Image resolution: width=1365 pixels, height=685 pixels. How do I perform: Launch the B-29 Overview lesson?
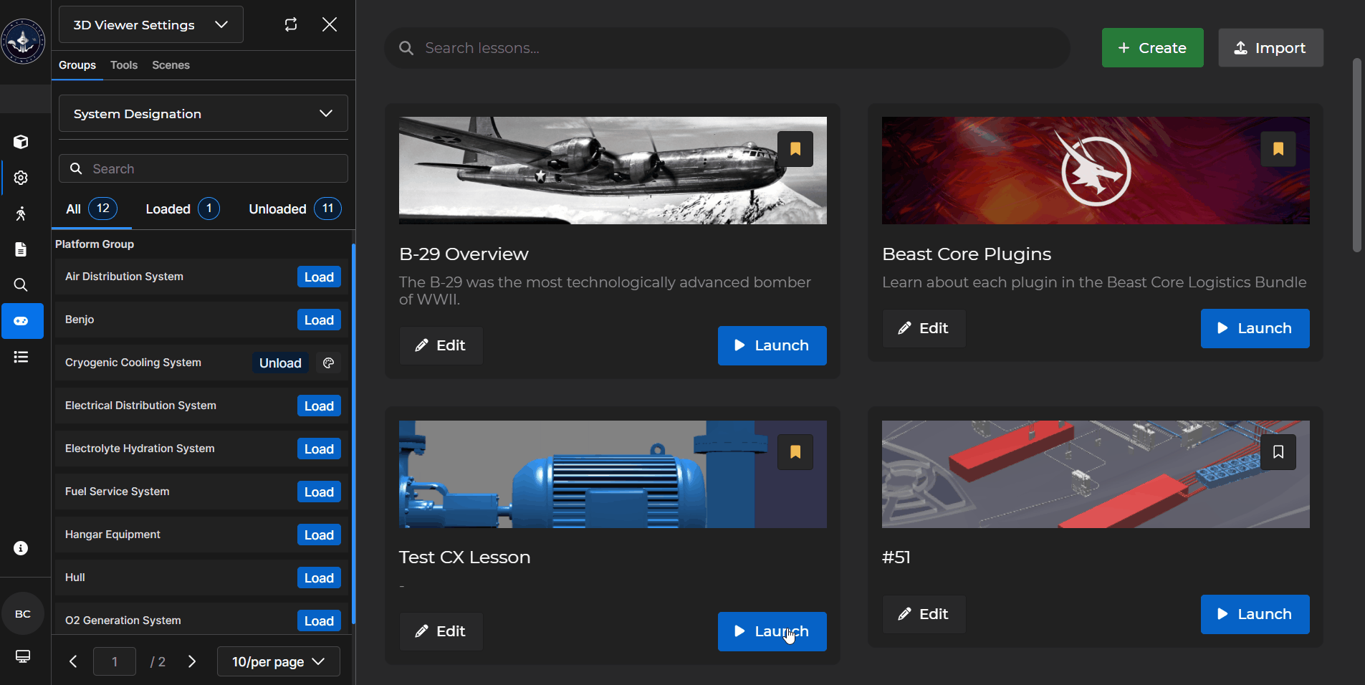click(x=772, y=345)
